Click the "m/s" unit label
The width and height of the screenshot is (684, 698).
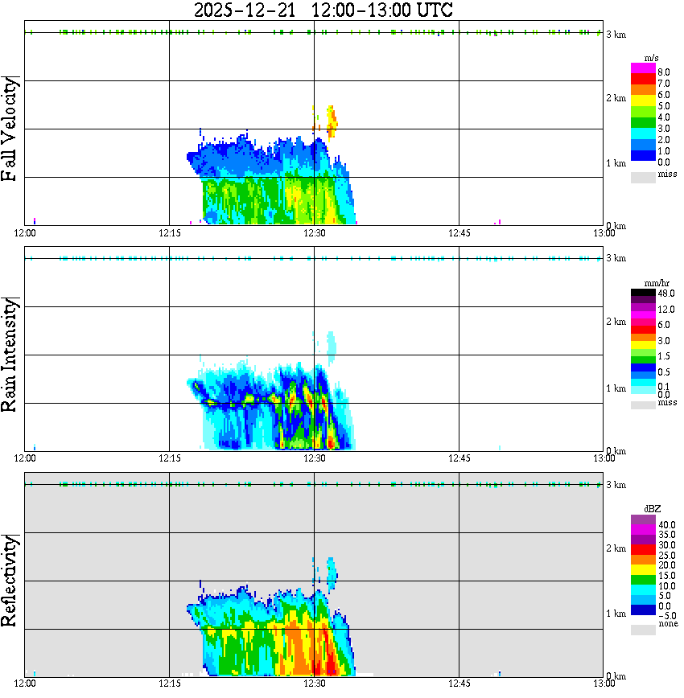(651, 58)
